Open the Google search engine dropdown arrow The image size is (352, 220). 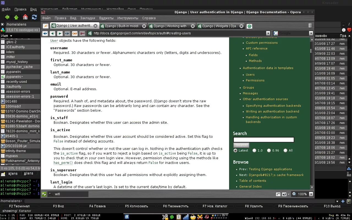pos(311,33)
